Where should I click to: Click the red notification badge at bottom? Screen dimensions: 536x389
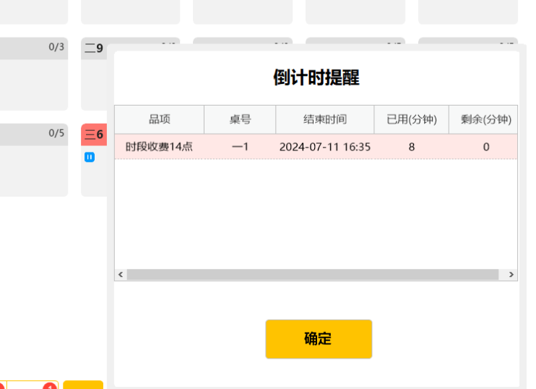click(49, 387)
